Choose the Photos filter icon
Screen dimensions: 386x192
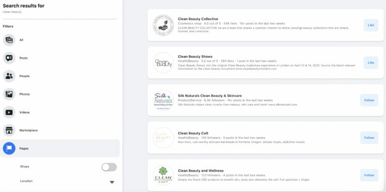point(9,94)
